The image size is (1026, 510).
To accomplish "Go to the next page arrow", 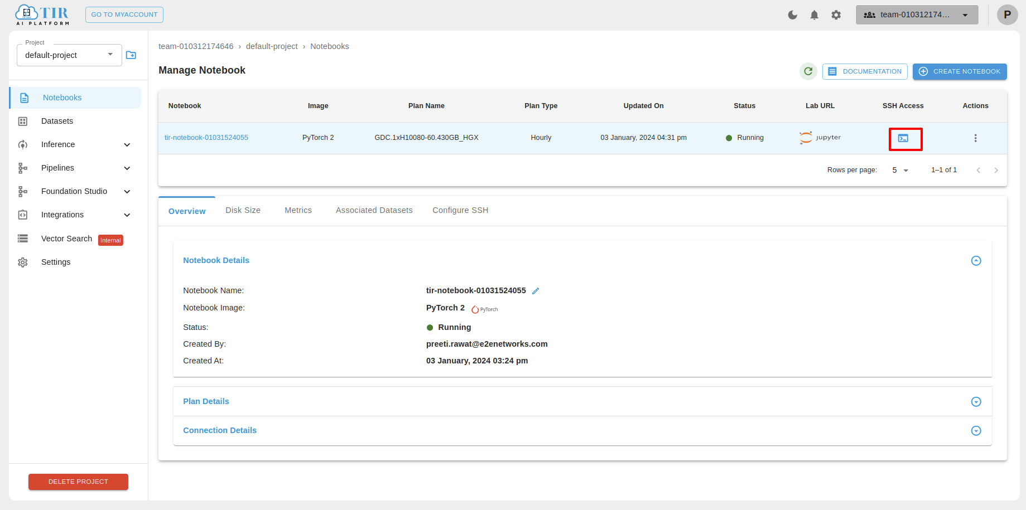I will point(996,170).
